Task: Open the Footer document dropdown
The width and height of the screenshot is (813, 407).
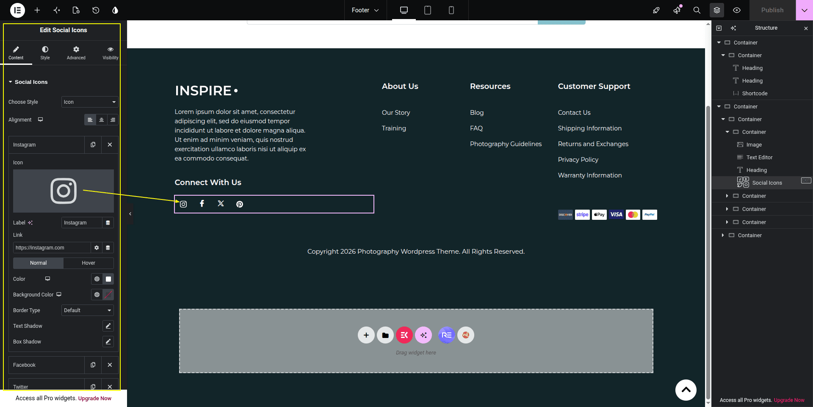Action: point(365,10)
